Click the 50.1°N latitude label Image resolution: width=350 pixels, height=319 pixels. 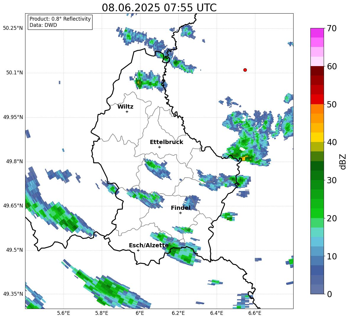[x=14, y=73]
